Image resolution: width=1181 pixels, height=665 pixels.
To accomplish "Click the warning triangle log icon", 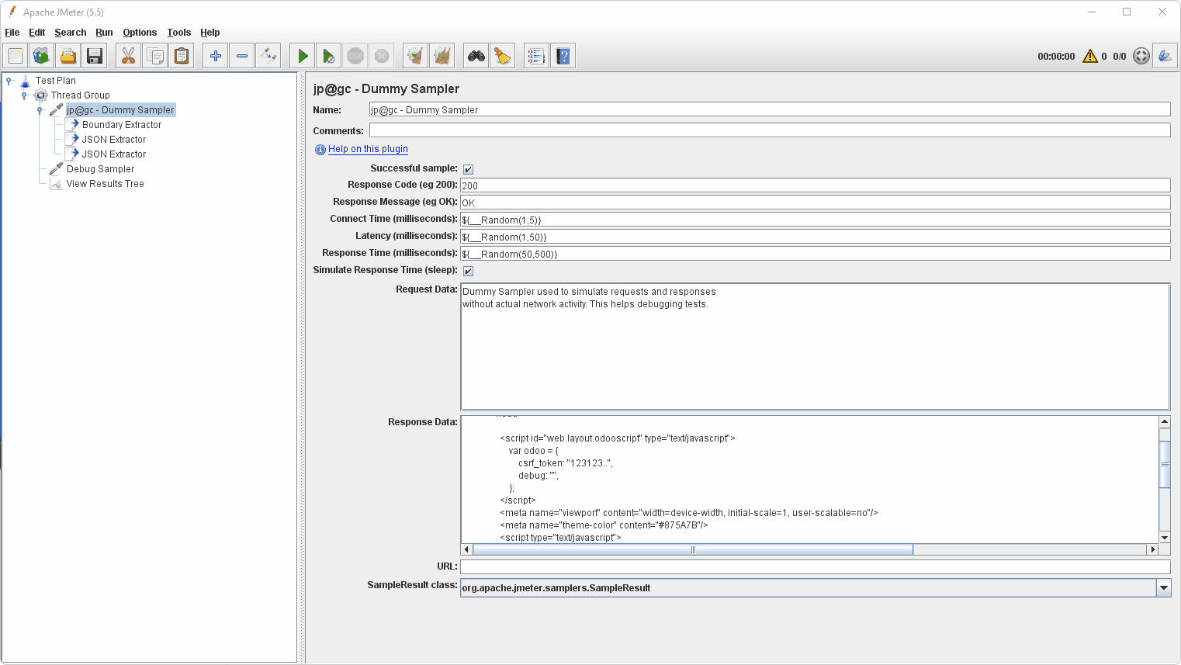I will click(x=1090, y=56).
